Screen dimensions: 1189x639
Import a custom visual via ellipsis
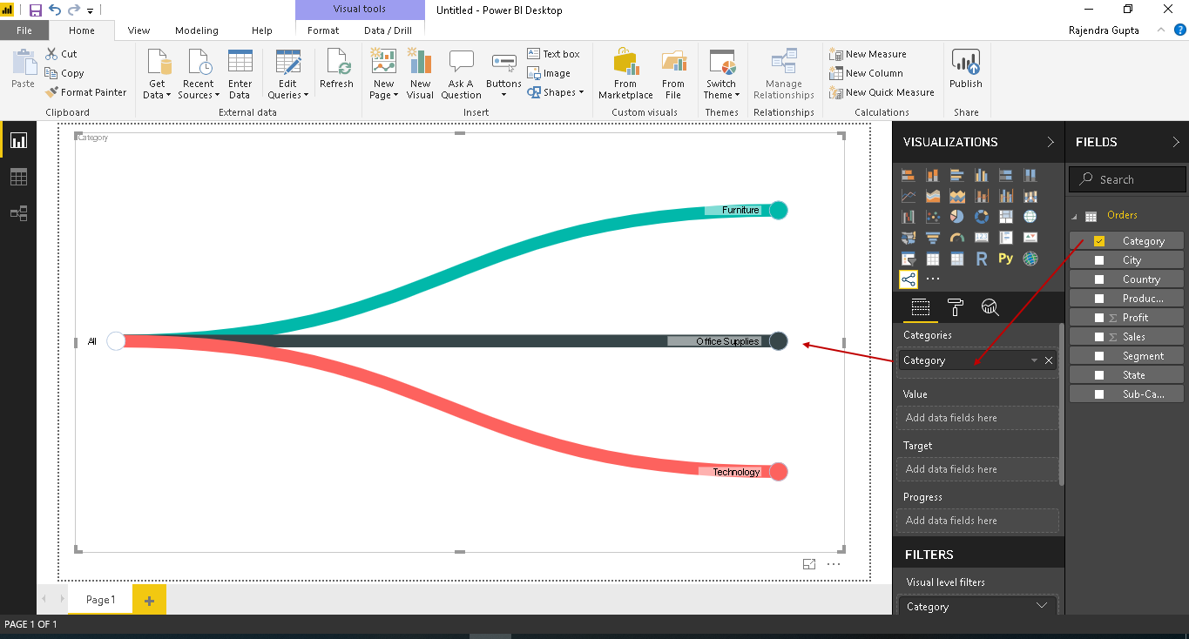(x=933, y=279)
